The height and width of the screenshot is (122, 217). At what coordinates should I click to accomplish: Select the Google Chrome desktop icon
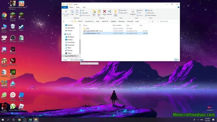(x=4, y=16)
